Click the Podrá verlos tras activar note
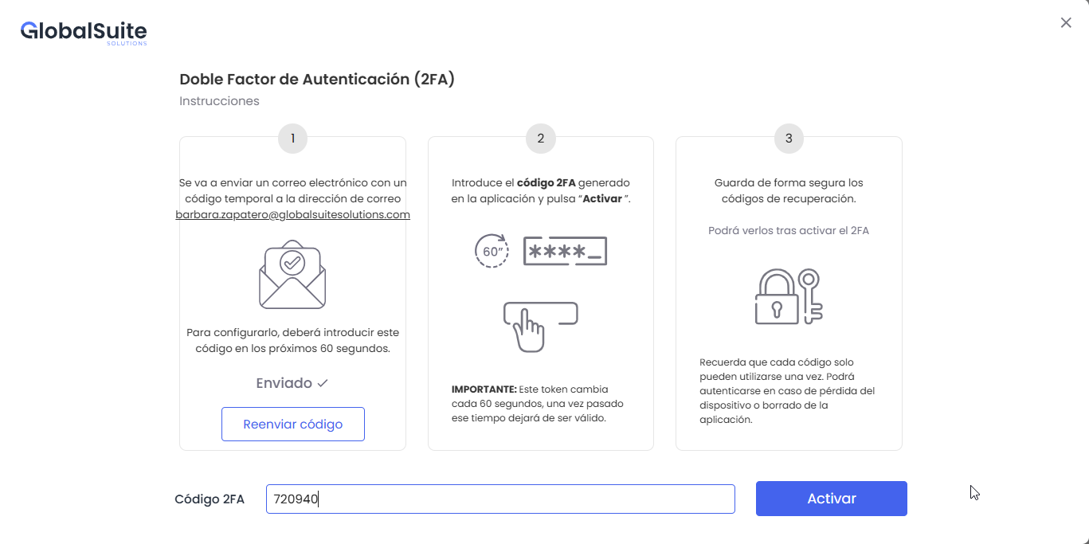 coord(788,231)
